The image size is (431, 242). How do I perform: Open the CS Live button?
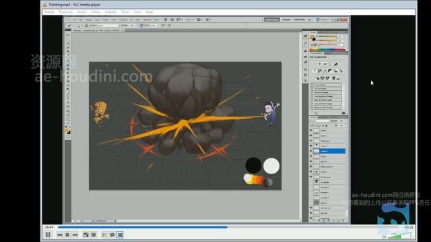tap(322, 19)
